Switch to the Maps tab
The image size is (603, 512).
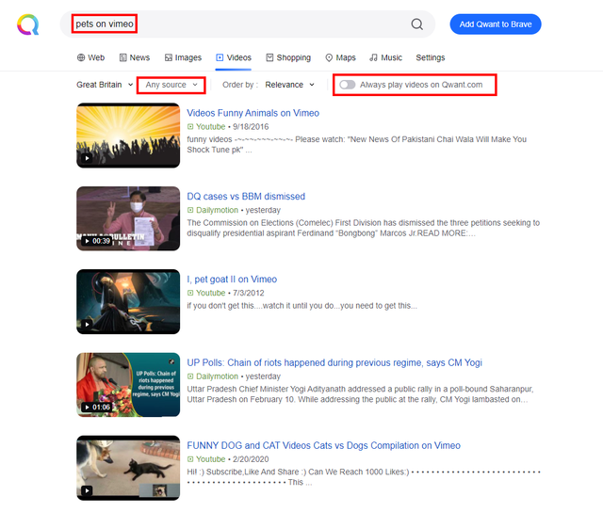[340, 57]
